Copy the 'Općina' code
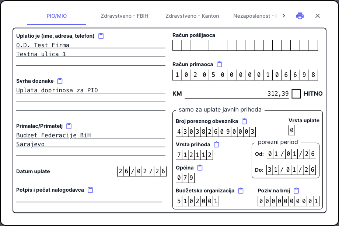The height and width of the screenshot is (226, 339). 200,168
